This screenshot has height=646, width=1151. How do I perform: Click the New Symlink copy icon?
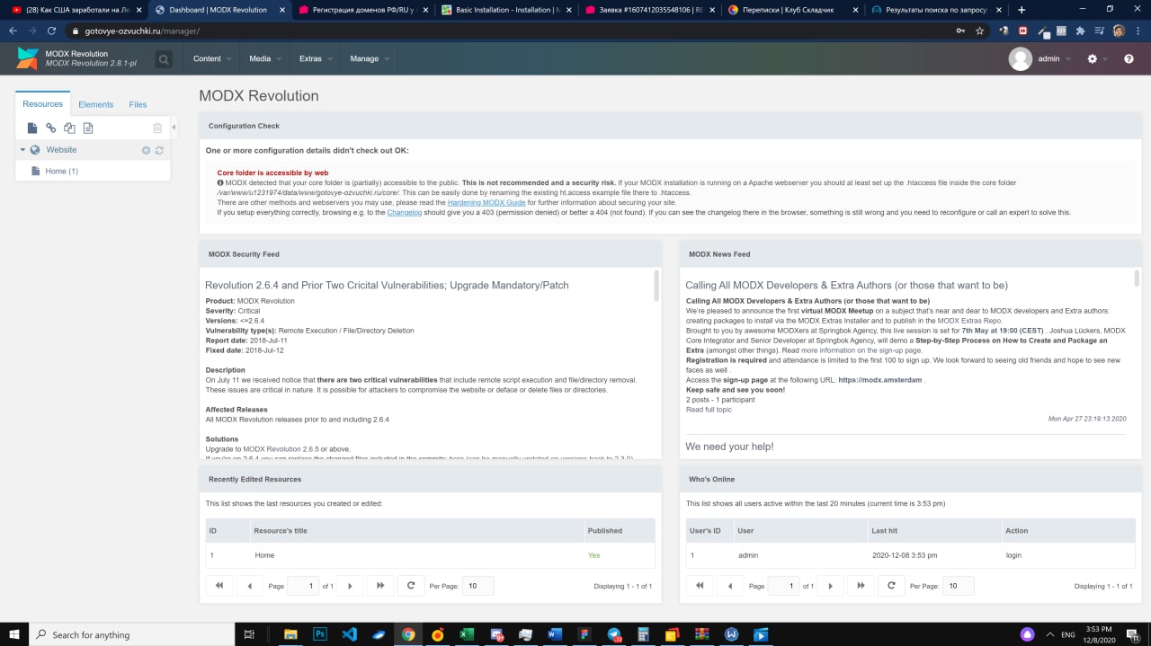69,128
